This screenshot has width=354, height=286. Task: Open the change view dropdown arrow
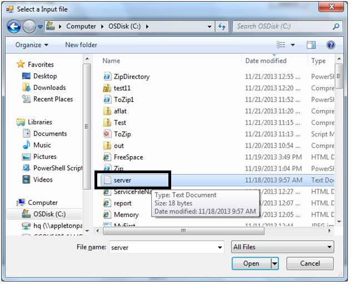coord(292,45)
